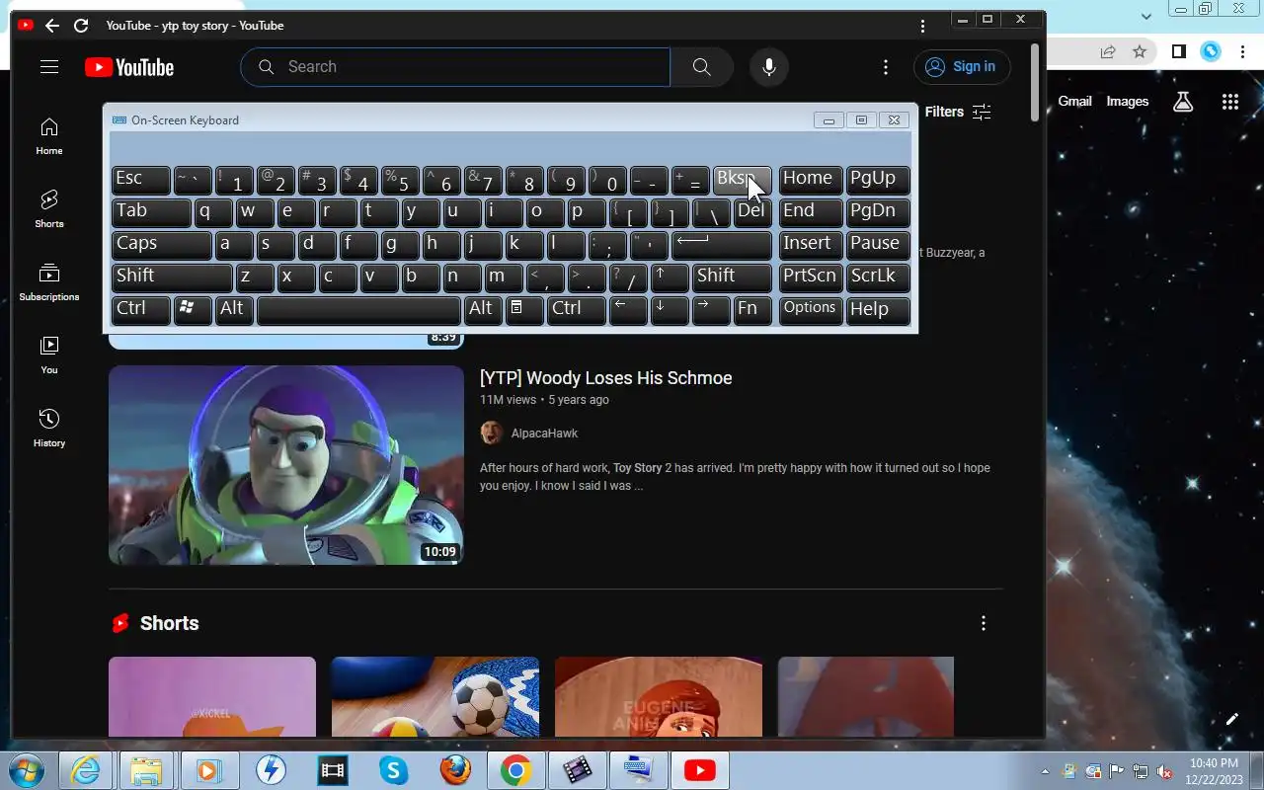The image size is (1264, 790).
Task: Click the Tab key on the on-screen keyboard
Action: tap(151, 212)
